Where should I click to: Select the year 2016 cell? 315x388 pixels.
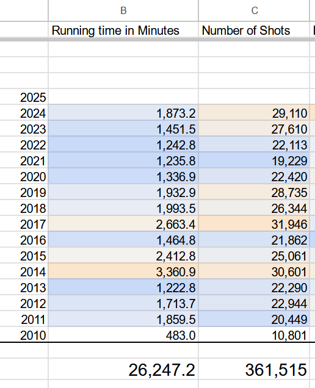point(24,240)
